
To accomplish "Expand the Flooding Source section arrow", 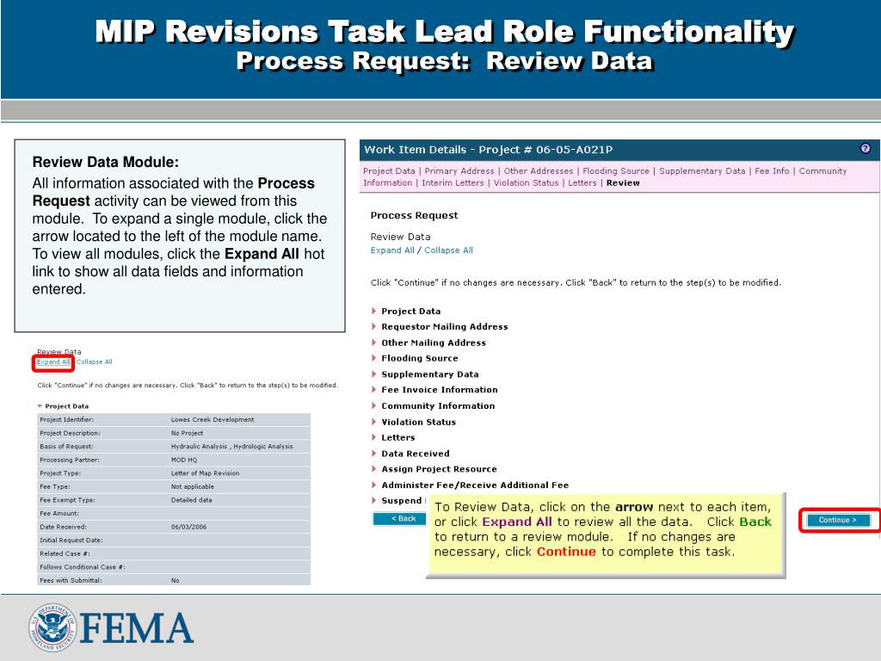I will [373, 358].
